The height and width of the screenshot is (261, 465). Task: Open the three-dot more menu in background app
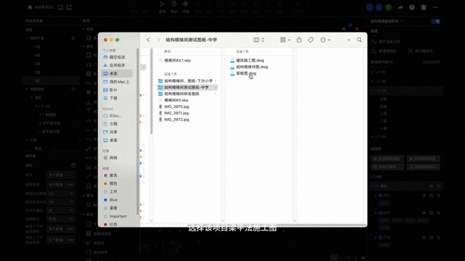[x=435, y=7]
